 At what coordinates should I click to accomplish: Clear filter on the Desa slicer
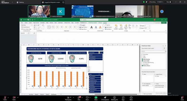tap(102, 74)
